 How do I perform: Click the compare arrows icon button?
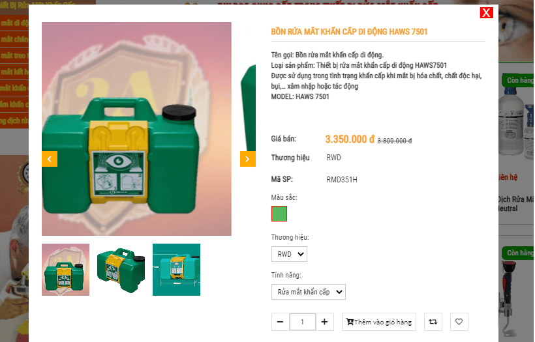point(433,322)
